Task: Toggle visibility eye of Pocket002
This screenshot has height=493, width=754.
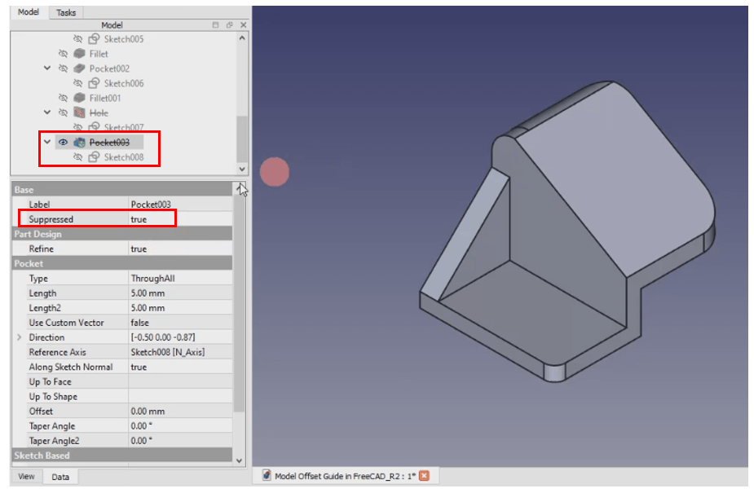Action: [63, 68]
